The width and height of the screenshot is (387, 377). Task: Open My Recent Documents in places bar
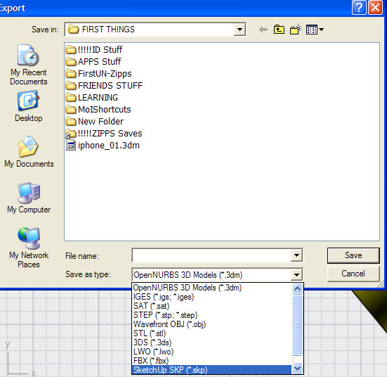[28, 65]
